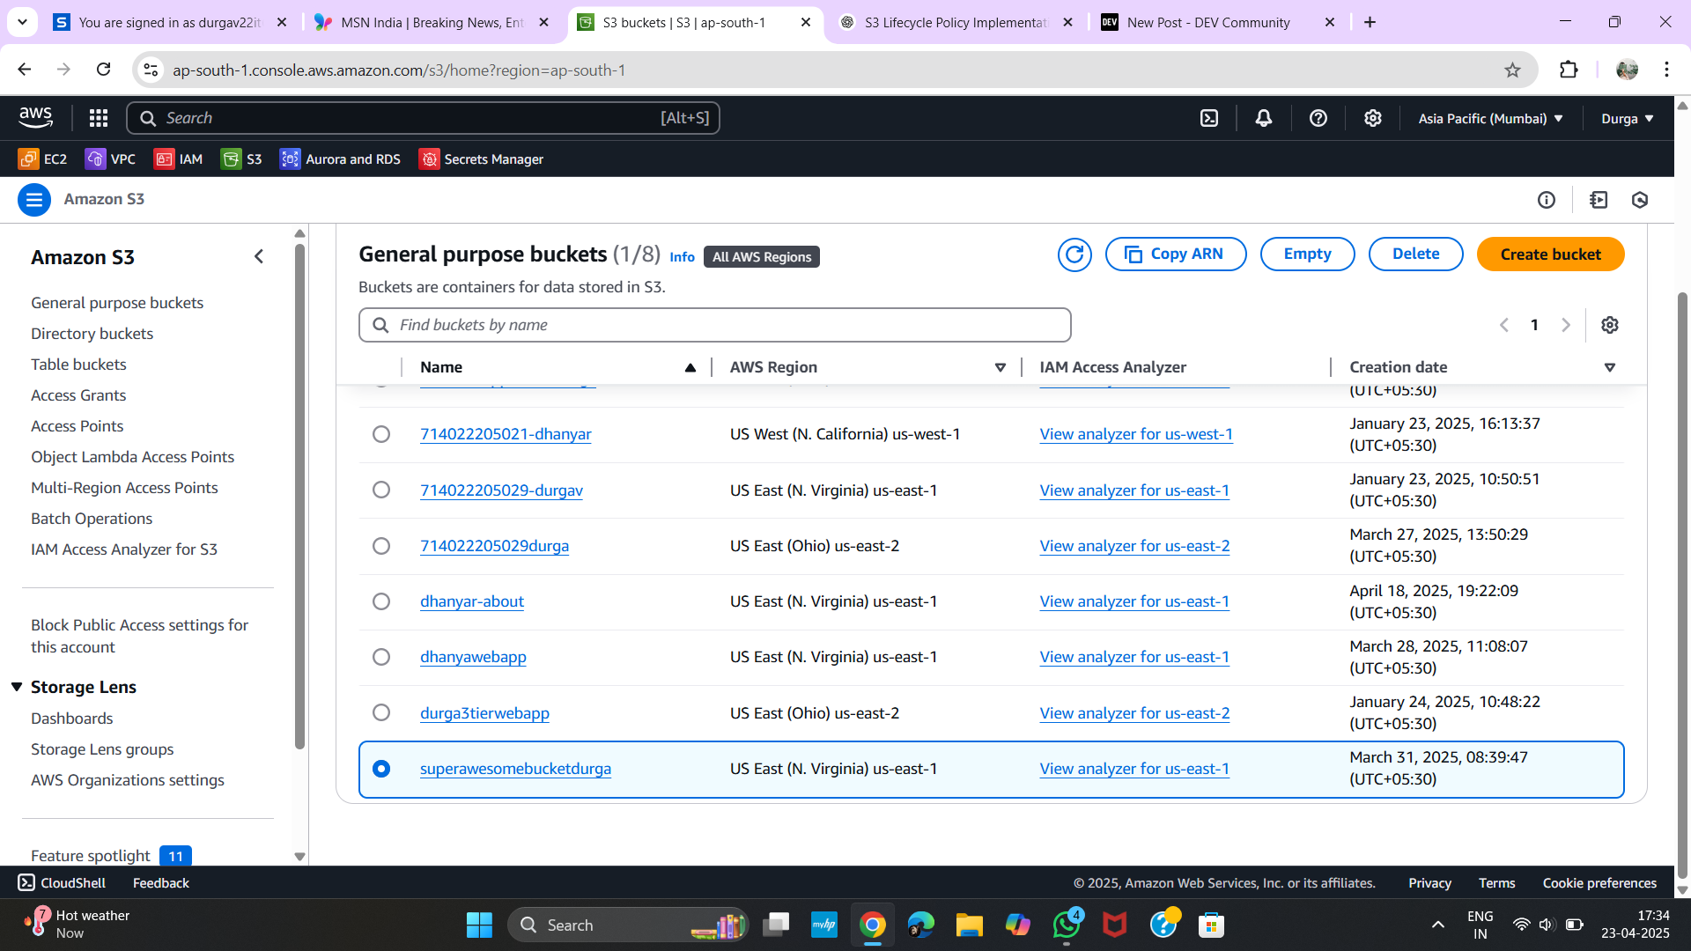Open AWS console home logo
This screenshot has width=1691, height=951.
(x=35, y=117)
